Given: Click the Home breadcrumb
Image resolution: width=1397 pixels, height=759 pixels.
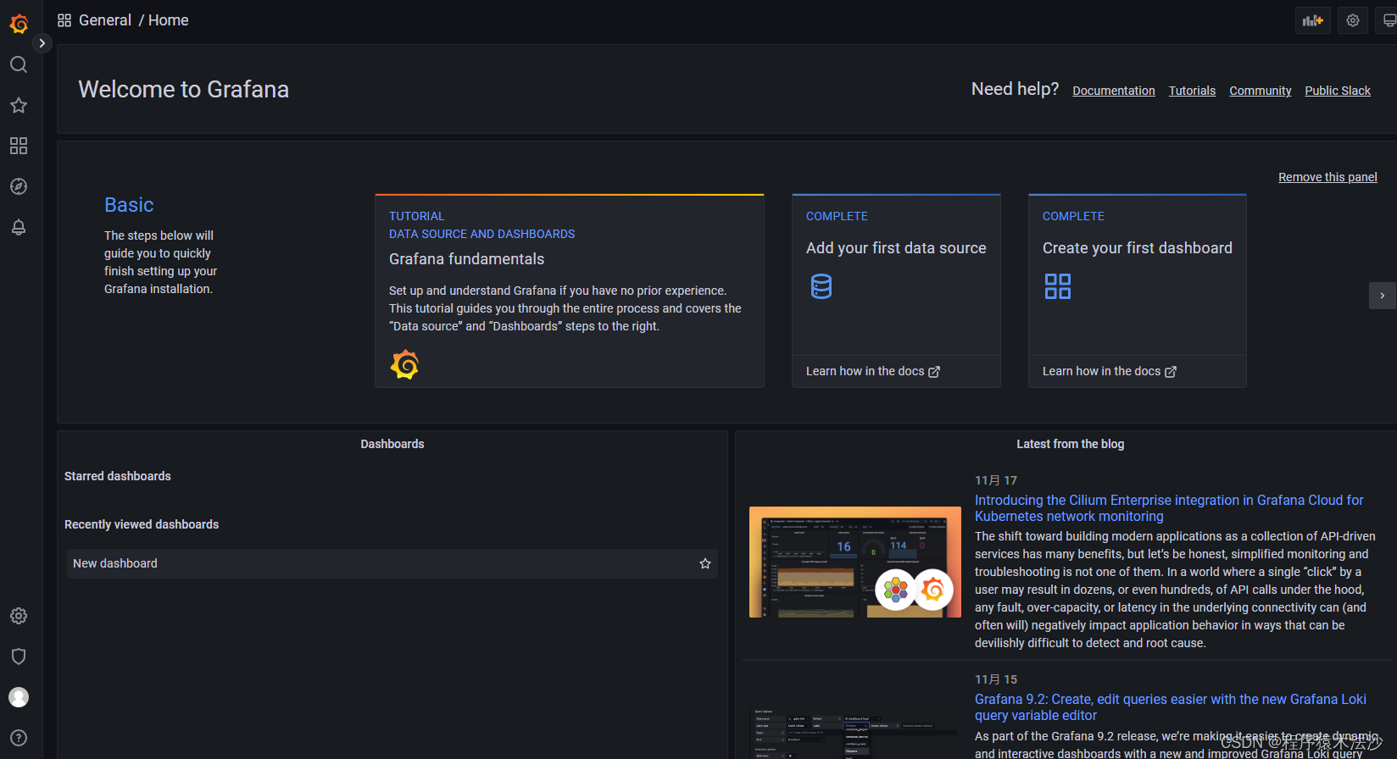Looking at the screenshot, I should click(169, 20).
